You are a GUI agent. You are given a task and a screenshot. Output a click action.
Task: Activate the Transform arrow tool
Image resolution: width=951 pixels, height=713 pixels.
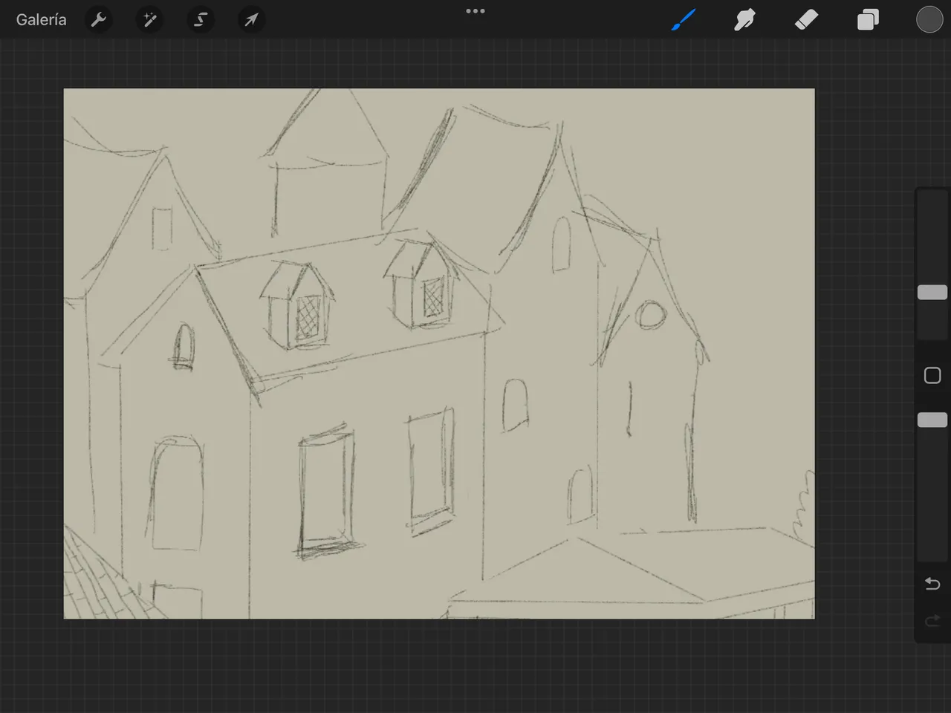click(x=251, y=20)
